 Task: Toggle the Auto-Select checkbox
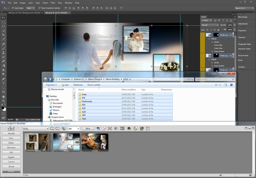[x=13, y=8]
